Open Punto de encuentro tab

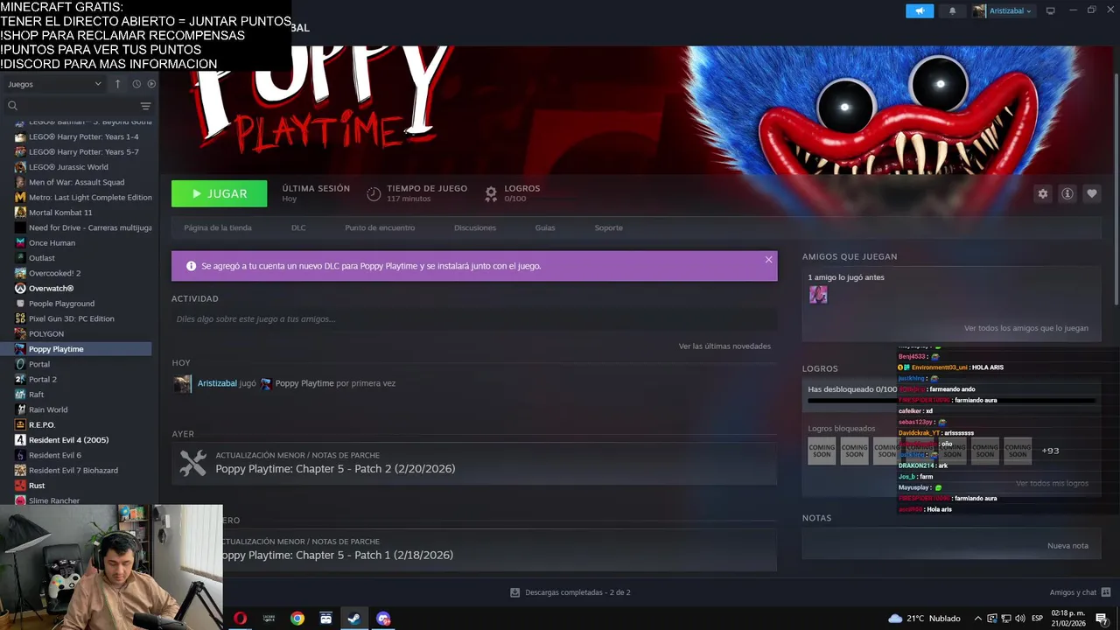380,227
